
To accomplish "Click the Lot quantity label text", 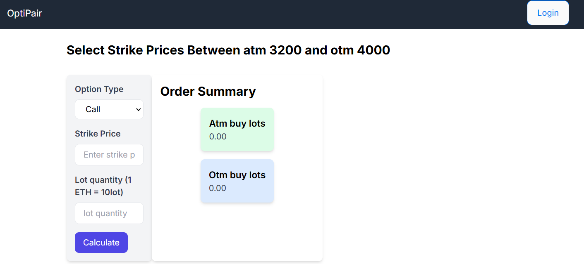I will tap(103, 186).
